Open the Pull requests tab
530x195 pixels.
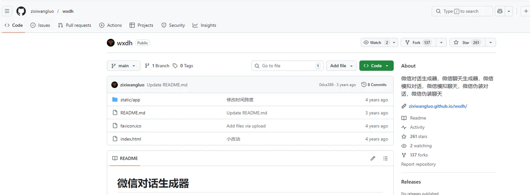(x=75, y=25)
